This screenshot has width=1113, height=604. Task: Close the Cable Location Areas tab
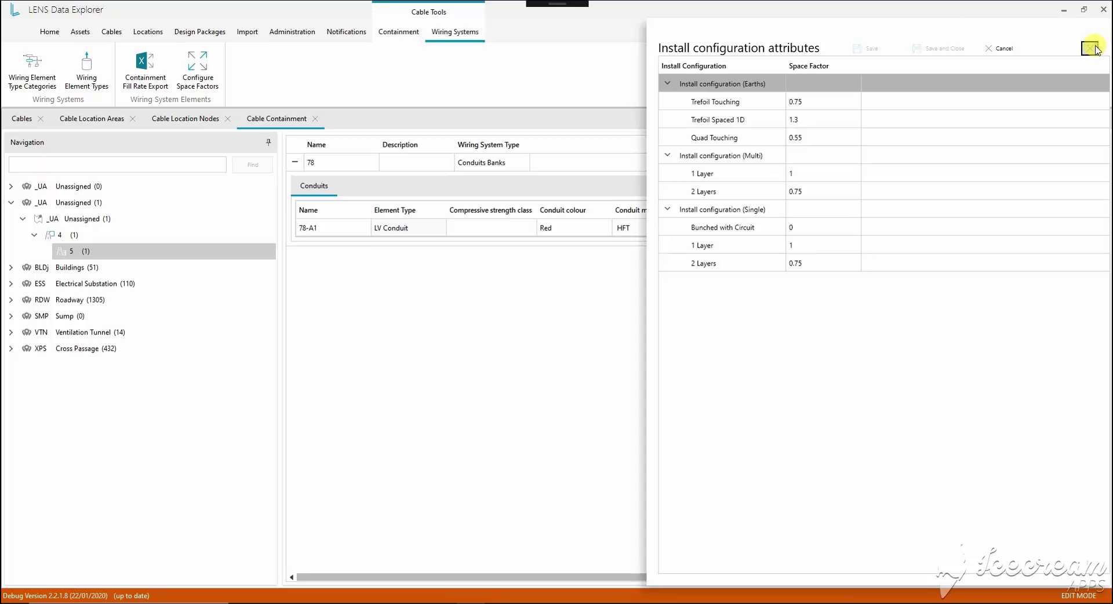[133, 119]
